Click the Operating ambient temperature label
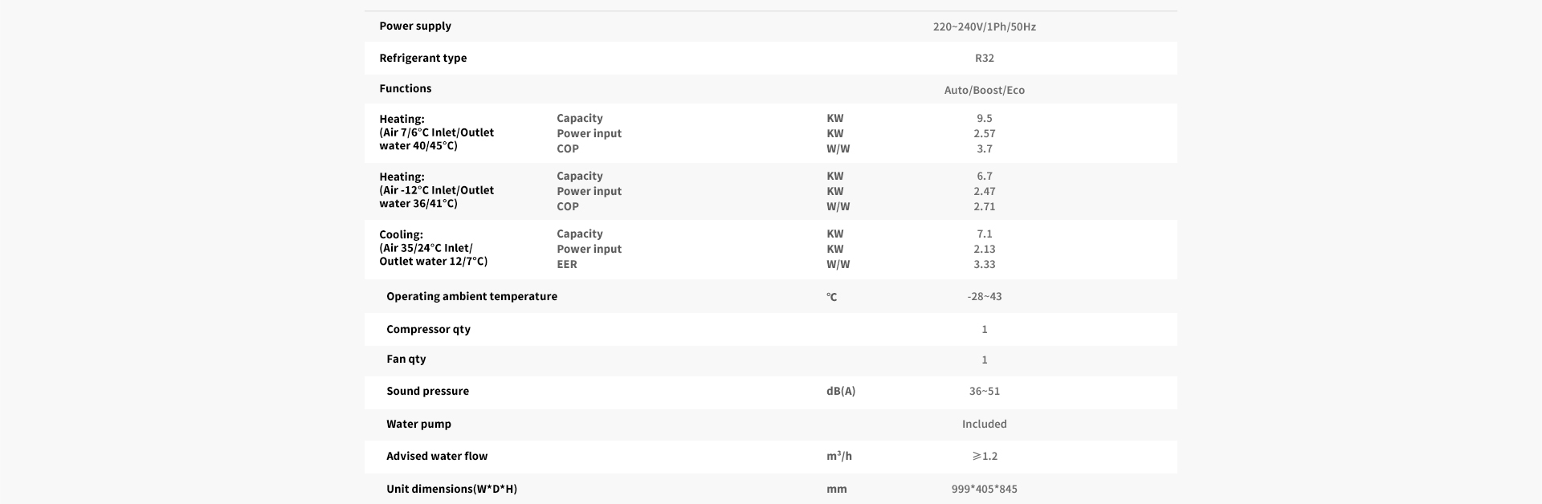 coord(471,296)
